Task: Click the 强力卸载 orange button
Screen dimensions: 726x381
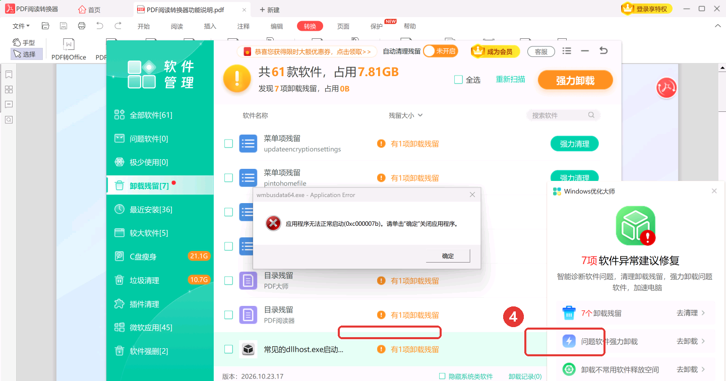Action: coord(575,80)
